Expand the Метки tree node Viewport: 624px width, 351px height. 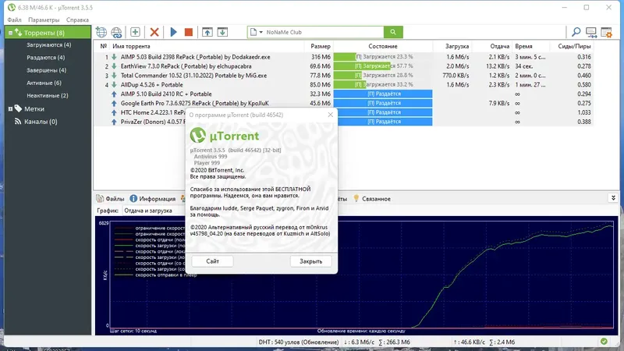pos(10,108)
